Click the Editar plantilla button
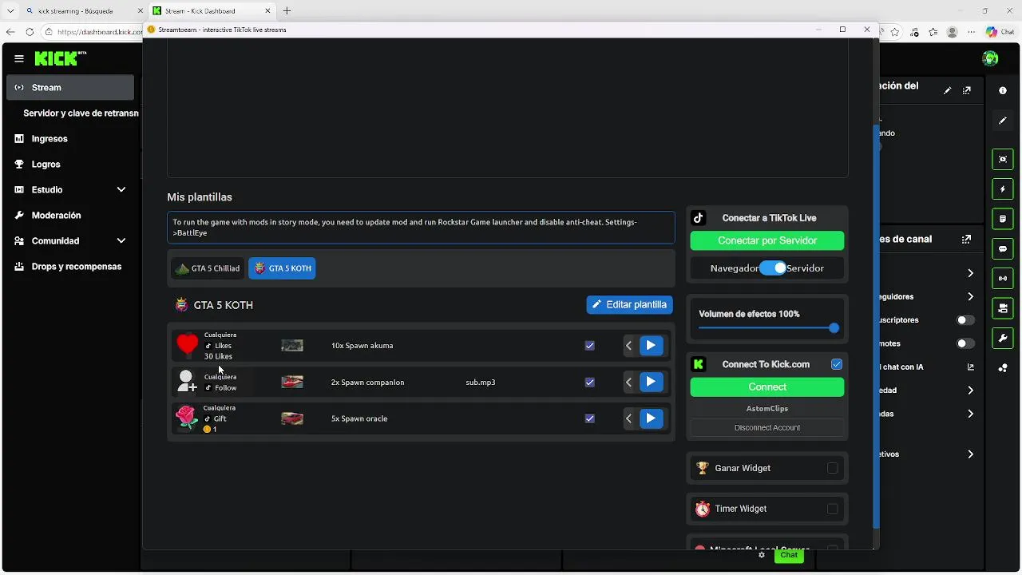The height and width of the screenshot is (575, 1022). tap(629, 304)
